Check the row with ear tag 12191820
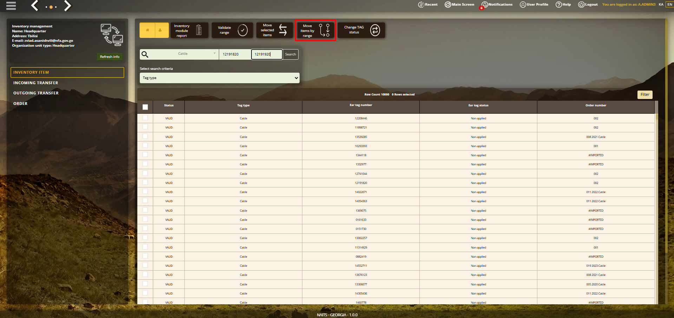The height and width of the screenshot is (318, 674). (145, 183)
